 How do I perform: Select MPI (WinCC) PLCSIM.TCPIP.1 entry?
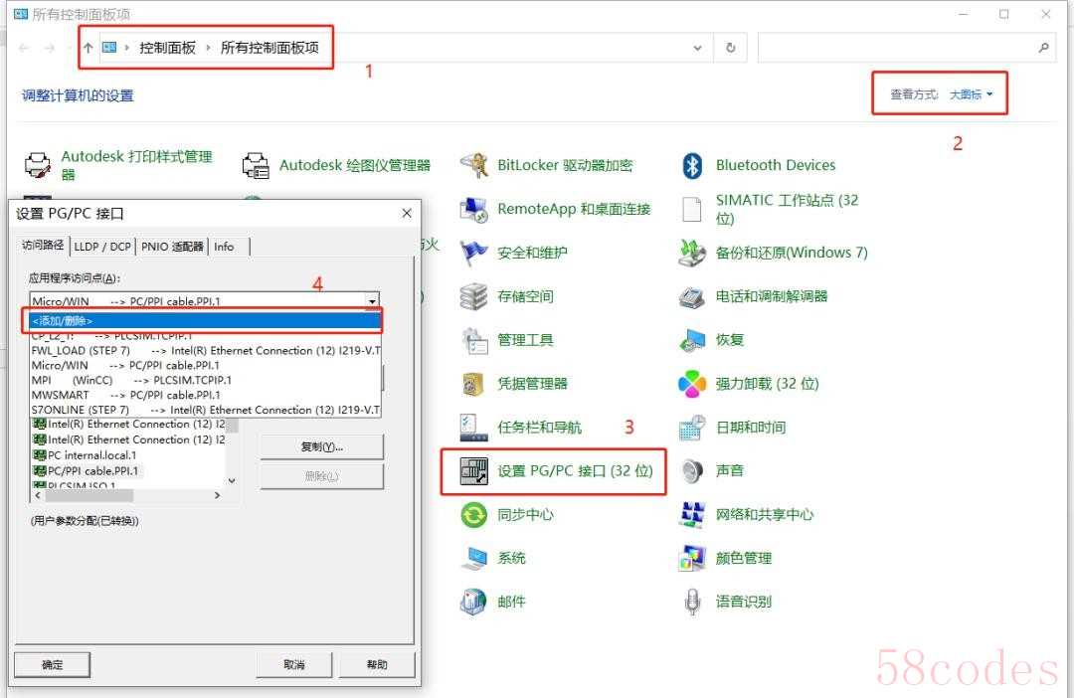[x=205, y=380]
